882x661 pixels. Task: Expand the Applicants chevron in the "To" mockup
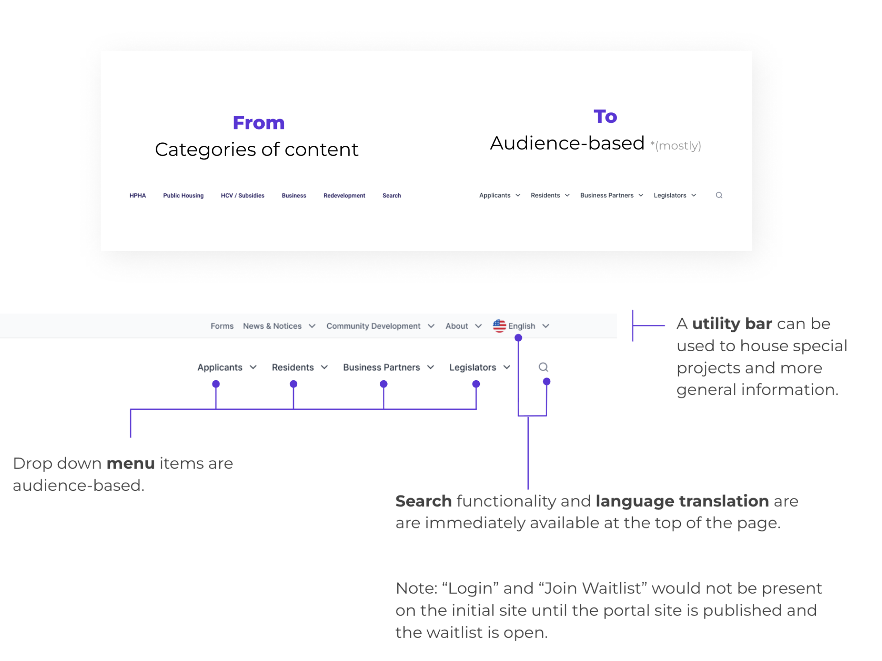[x=518, y=195]
